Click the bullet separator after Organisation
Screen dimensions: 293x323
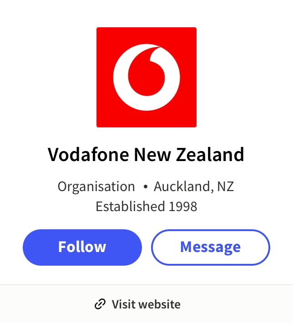click(146, 187)
